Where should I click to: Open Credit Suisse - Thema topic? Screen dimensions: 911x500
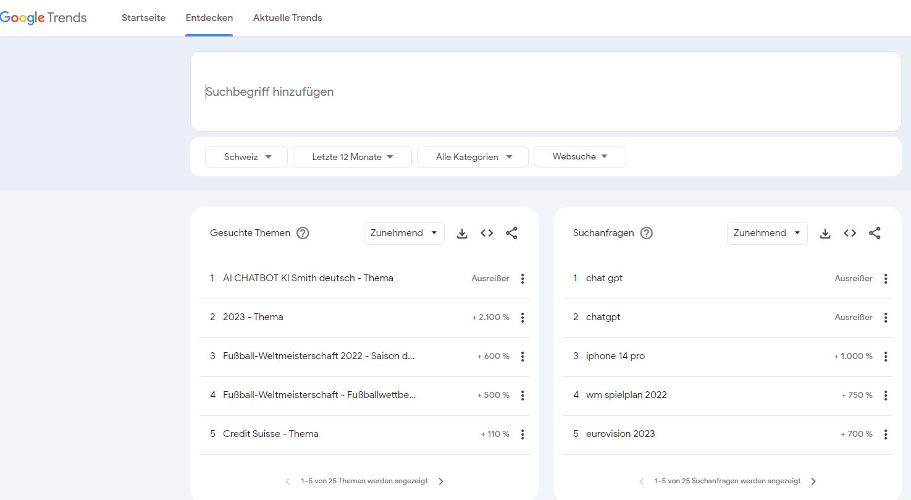(x=271, y=434)
